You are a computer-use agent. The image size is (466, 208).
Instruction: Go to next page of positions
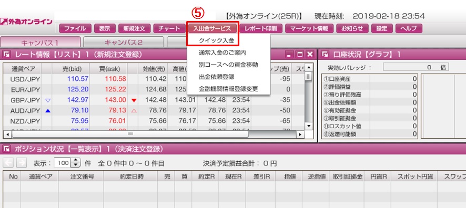pyautogui.click(x=22, y=163)
